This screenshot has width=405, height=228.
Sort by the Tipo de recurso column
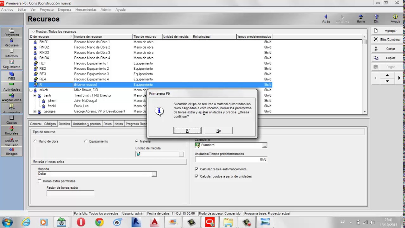[147, 37]
